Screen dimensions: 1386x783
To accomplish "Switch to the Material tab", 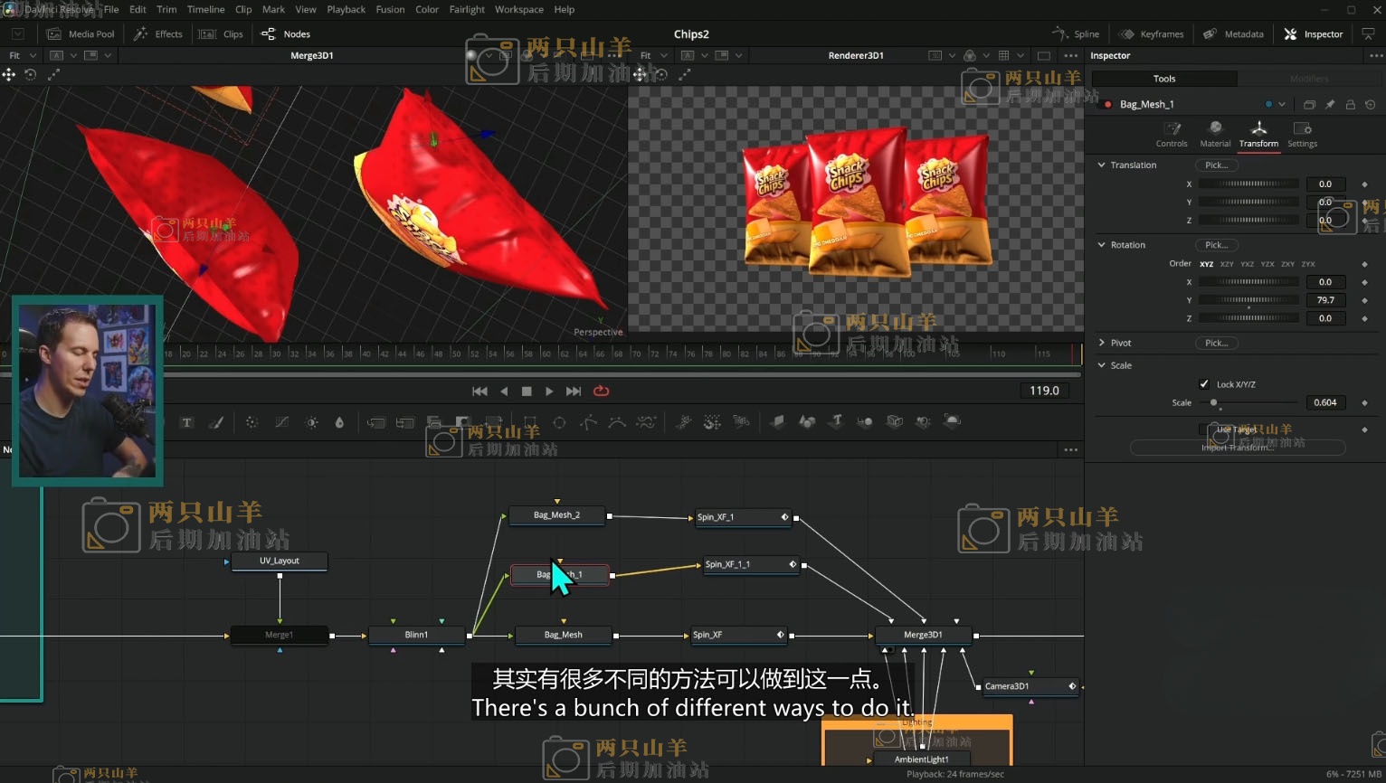I will coord(1215,133).
